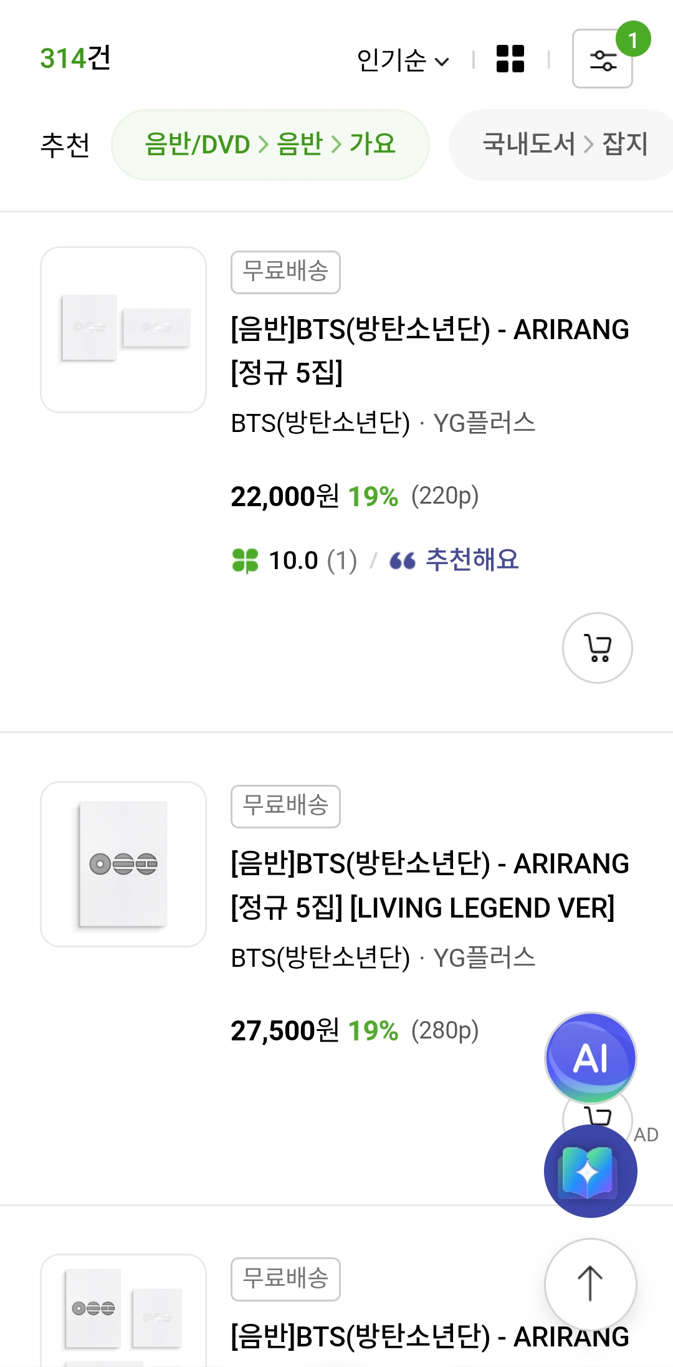Select the 음반/DVD > 음반 > 가요 category
Screen dimensions: 673x1367
point(270,145)
